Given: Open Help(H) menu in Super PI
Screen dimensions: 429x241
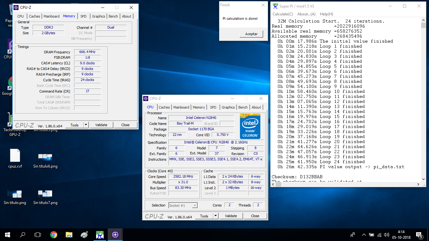Looking at the screenshot, I should point(327,14).
